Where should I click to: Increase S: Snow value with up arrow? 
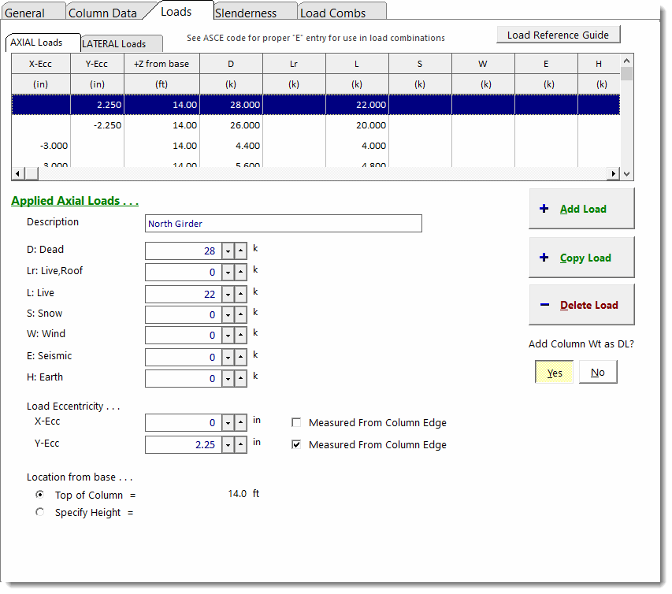point(240,315)
